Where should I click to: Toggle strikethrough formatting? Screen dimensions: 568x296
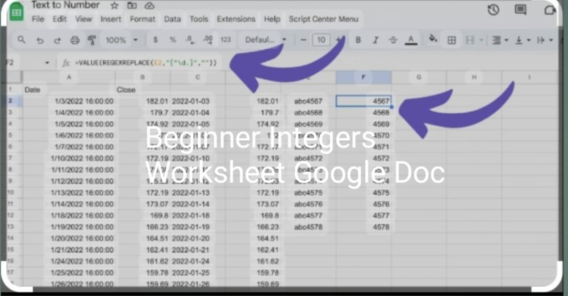click(x=393, y=40)
